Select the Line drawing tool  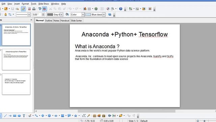[x=5, y=116]
